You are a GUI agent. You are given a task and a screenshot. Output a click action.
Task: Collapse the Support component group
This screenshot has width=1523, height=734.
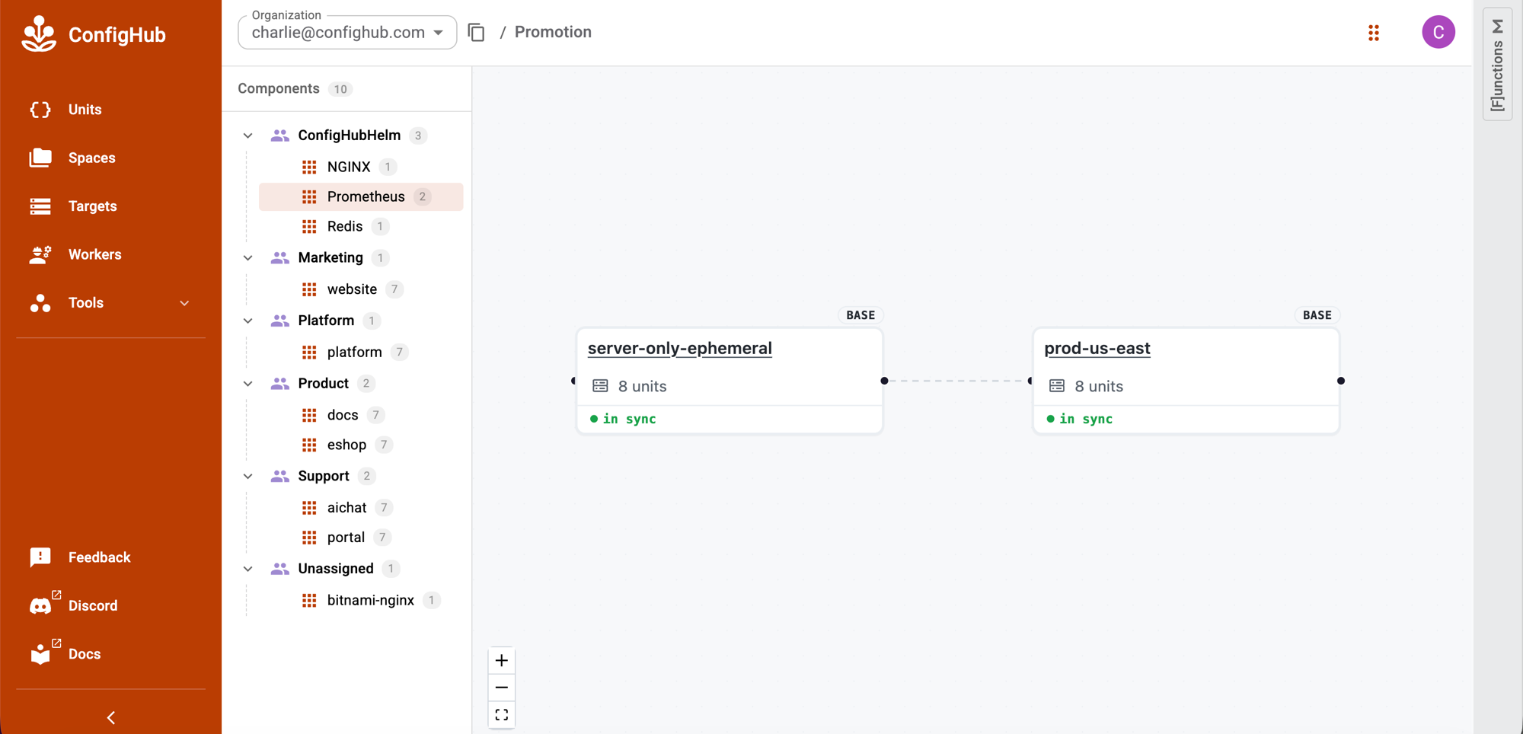[x=247, y=476]
